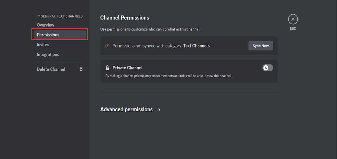Screen dimensions: 337x159
Task: Click the trash icon beside Delete Channel
Action: tap(81, 69)
